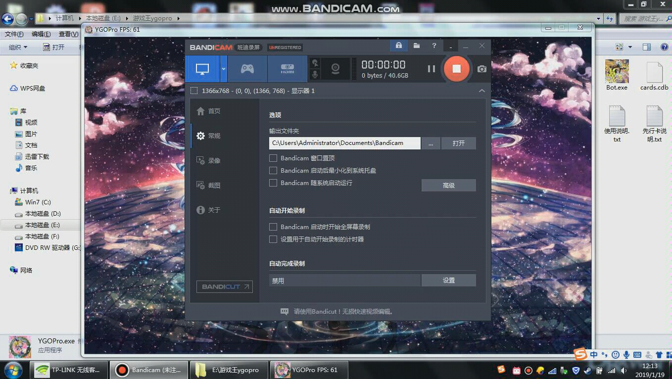Toggle mouse cursor effect icon
This screenshot has height=379, width=672.
[x=315, y=63]
